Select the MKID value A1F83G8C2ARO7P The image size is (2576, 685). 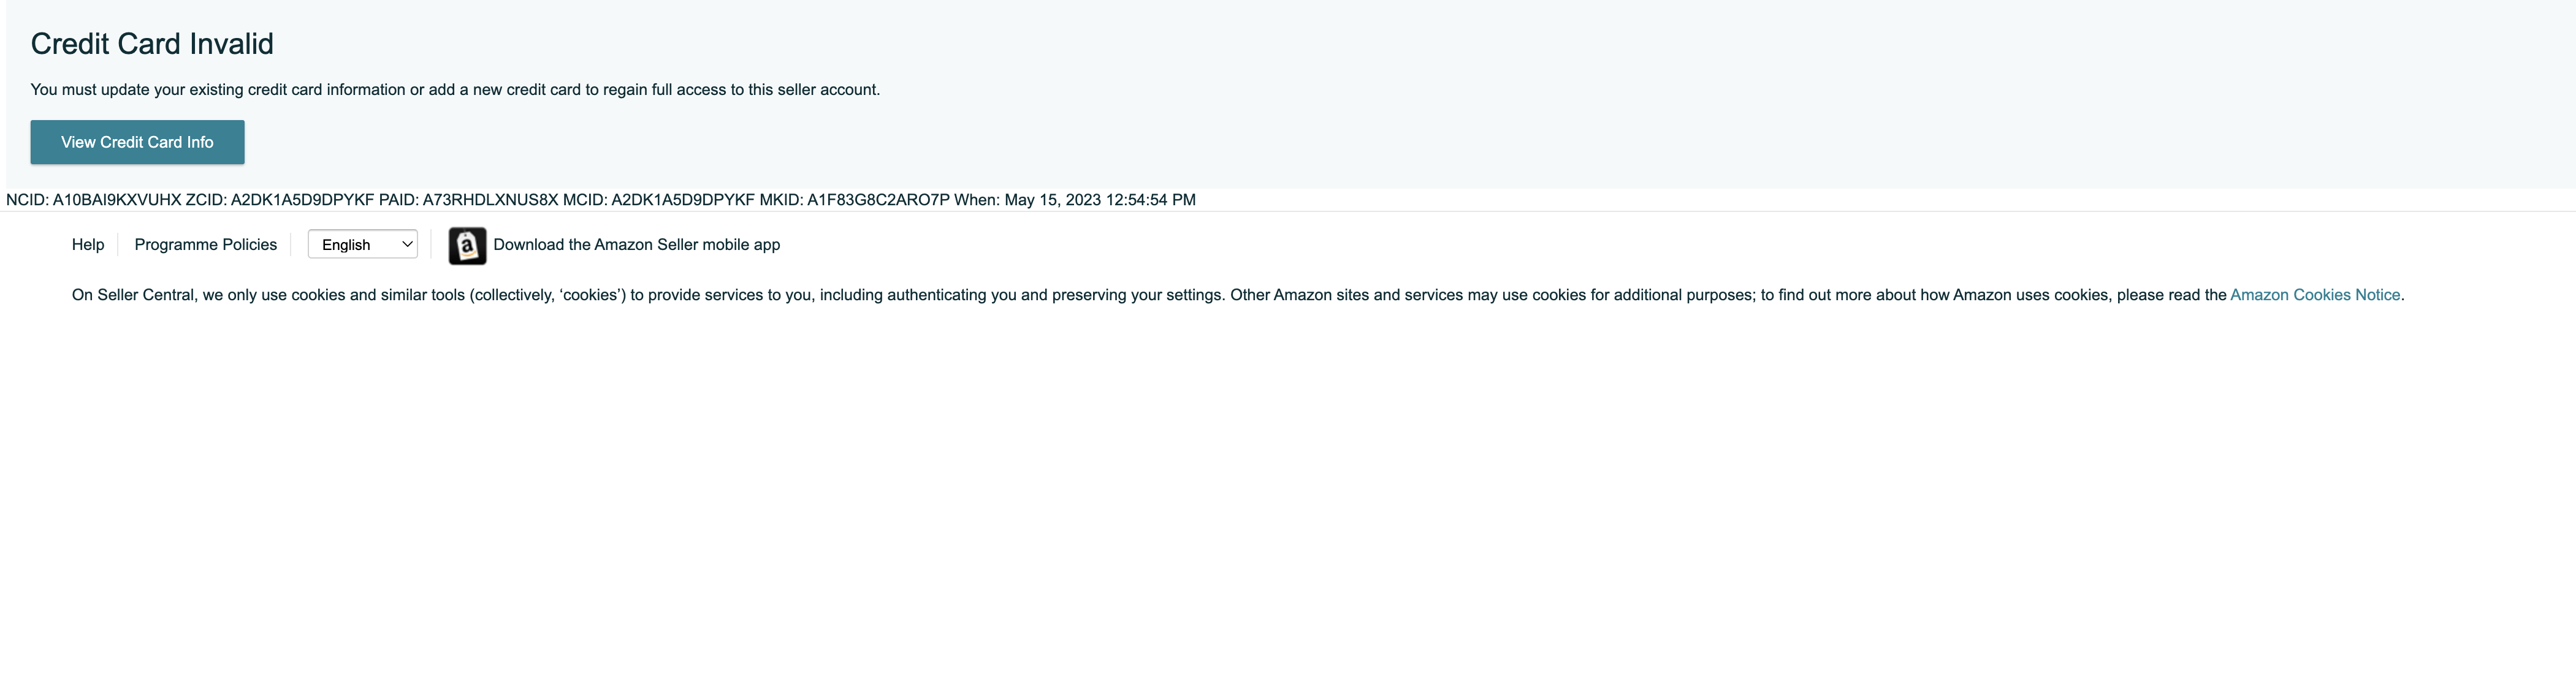(x=878, y=200)
